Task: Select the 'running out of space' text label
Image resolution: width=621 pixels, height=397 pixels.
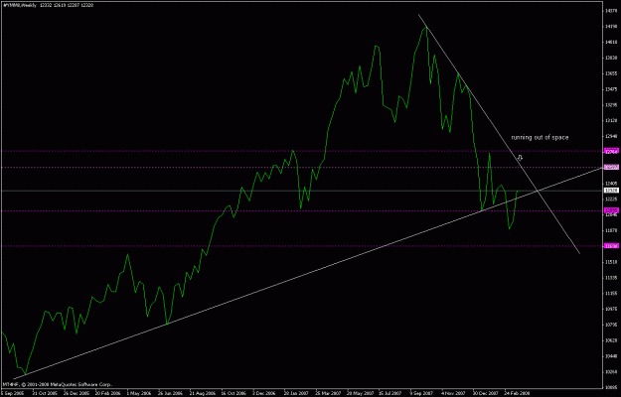Action: 540,138
